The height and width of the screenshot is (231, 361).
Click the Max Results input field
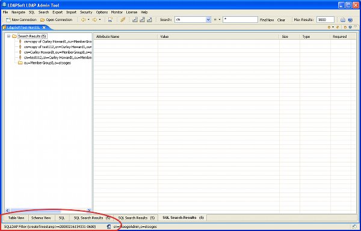[325, 20]
